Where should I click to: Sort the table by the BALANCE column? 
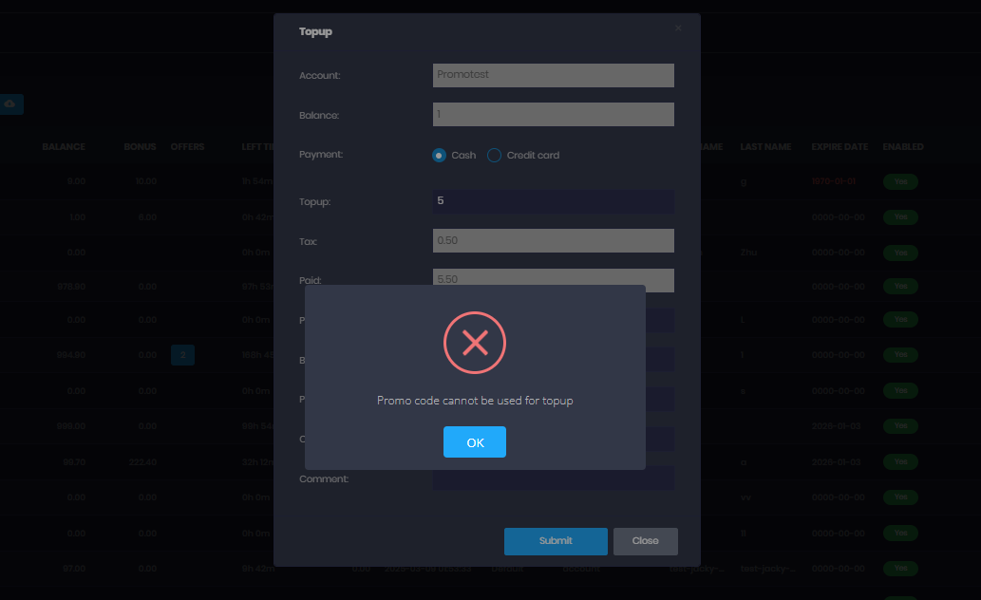coord(64,146)
